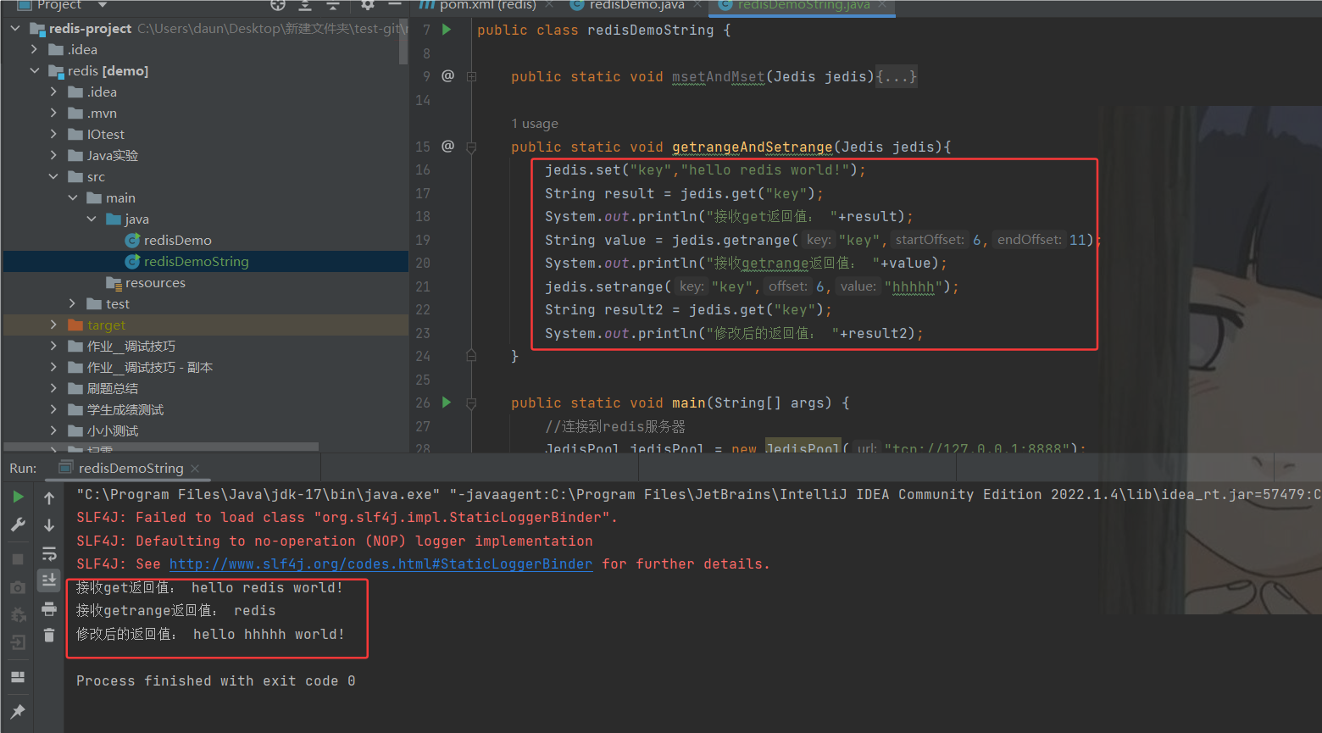Fold getrangeAndSetrange method at line 15 gutter

(x=471, y=147)
